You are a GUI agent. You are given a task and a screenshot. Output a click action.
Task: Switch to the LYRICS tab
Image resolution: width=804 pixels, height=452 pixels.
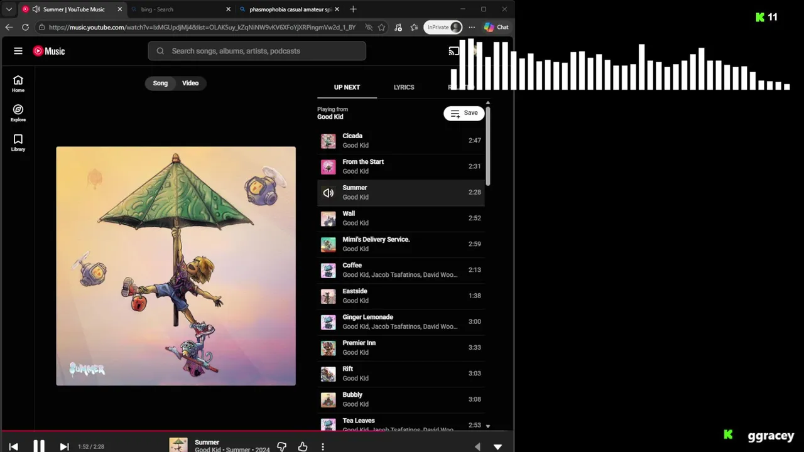tap(404, 87)
